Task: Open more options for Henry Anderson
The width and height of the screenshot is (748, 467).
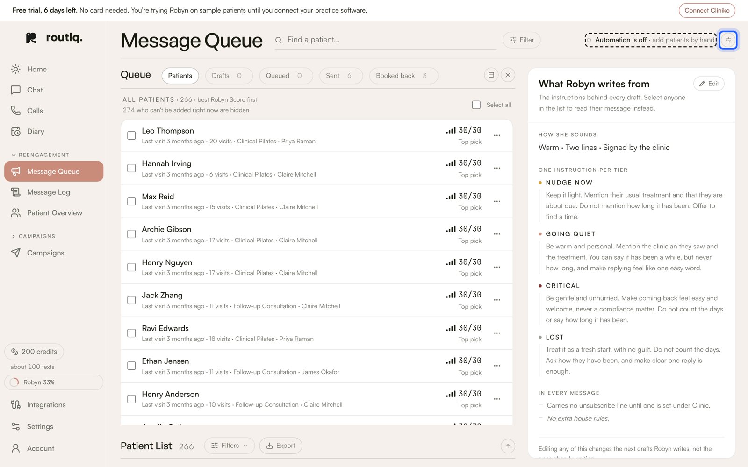Action: point(497,399)
